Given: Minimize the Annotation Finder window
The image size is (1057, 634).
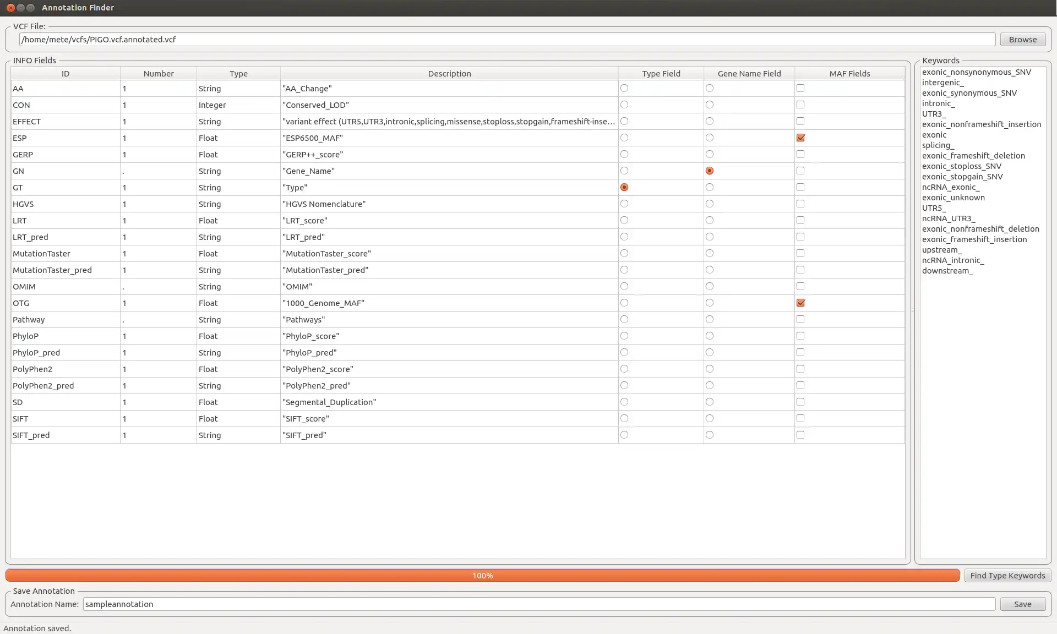Looking at the screenshot, I should (20, 8).
